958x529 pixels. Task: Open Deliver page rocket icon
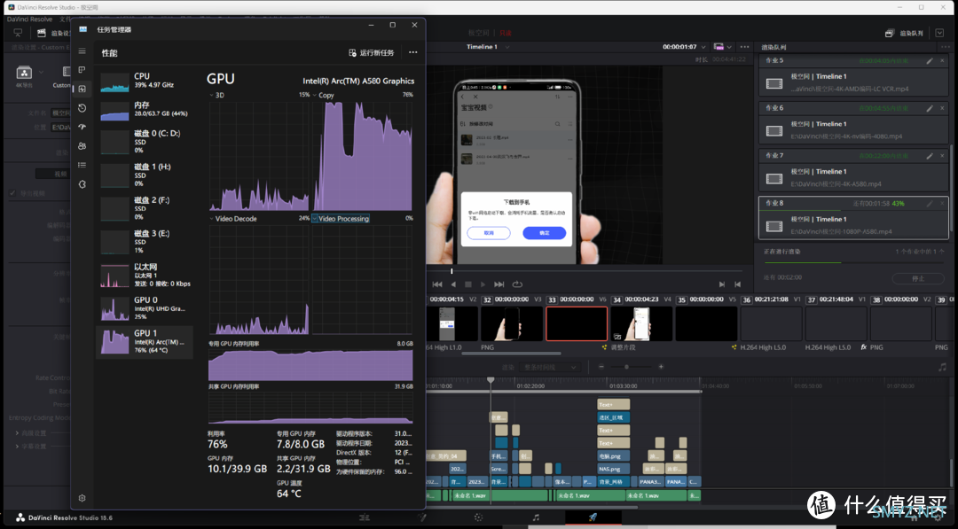pyautogui.click(x=593, y=517)
